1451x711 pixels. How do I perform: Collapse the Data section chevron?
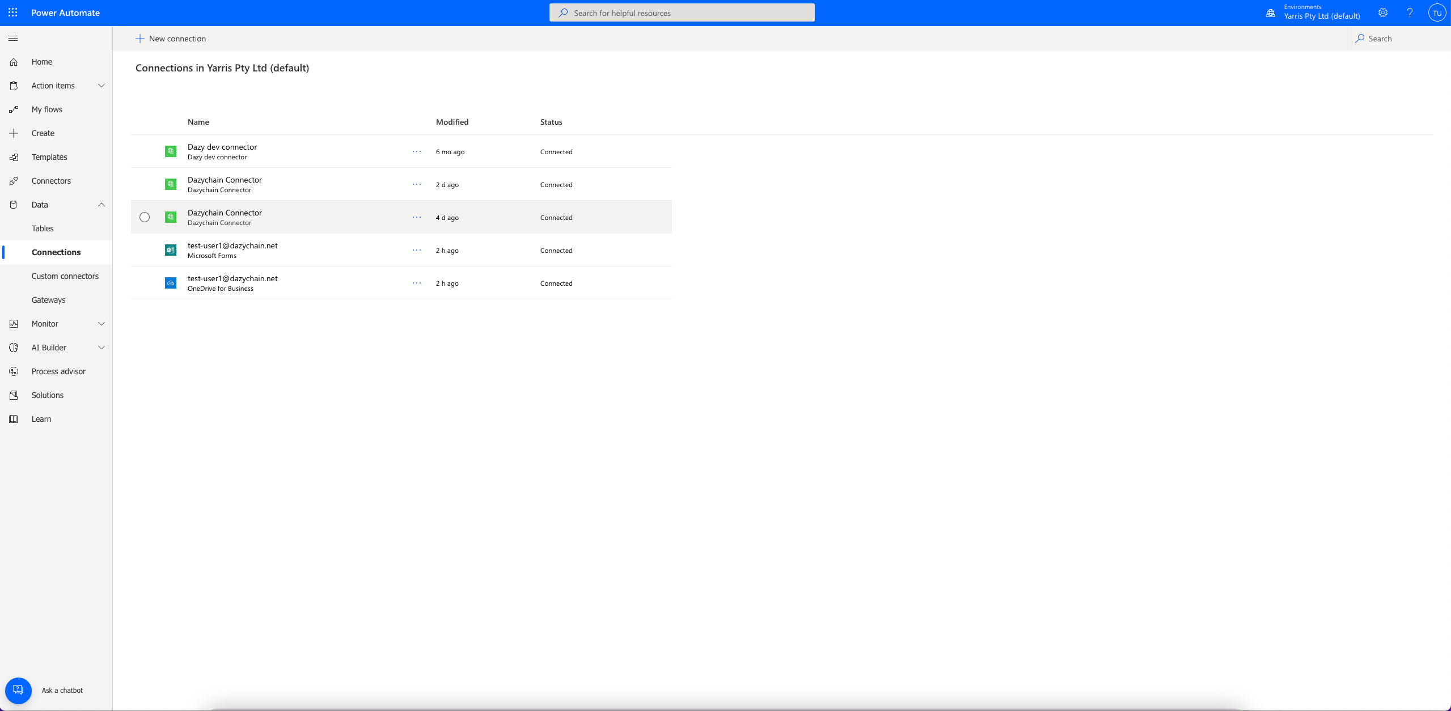click(101, 205)
